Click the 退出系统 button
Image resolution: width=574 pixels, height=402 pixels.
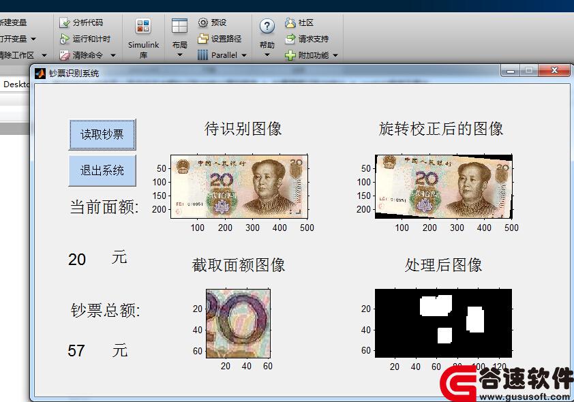(x=102, y=170)
